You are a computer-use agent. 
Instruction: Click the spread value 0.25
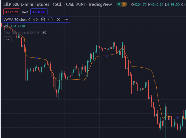pyautogui.click(x=25, y=12)
